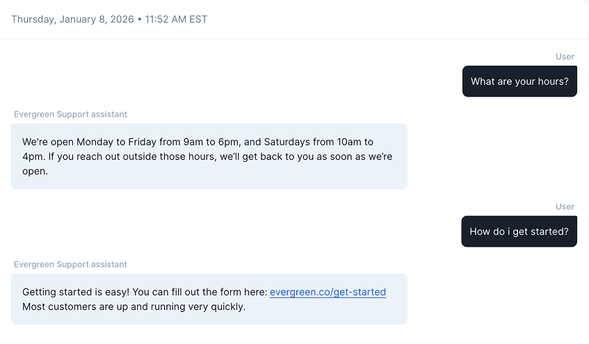Image resolution: width=589 pixels, height=344 pixels.
Task: Click the last line ending "open."
Action: coord(35,171)
